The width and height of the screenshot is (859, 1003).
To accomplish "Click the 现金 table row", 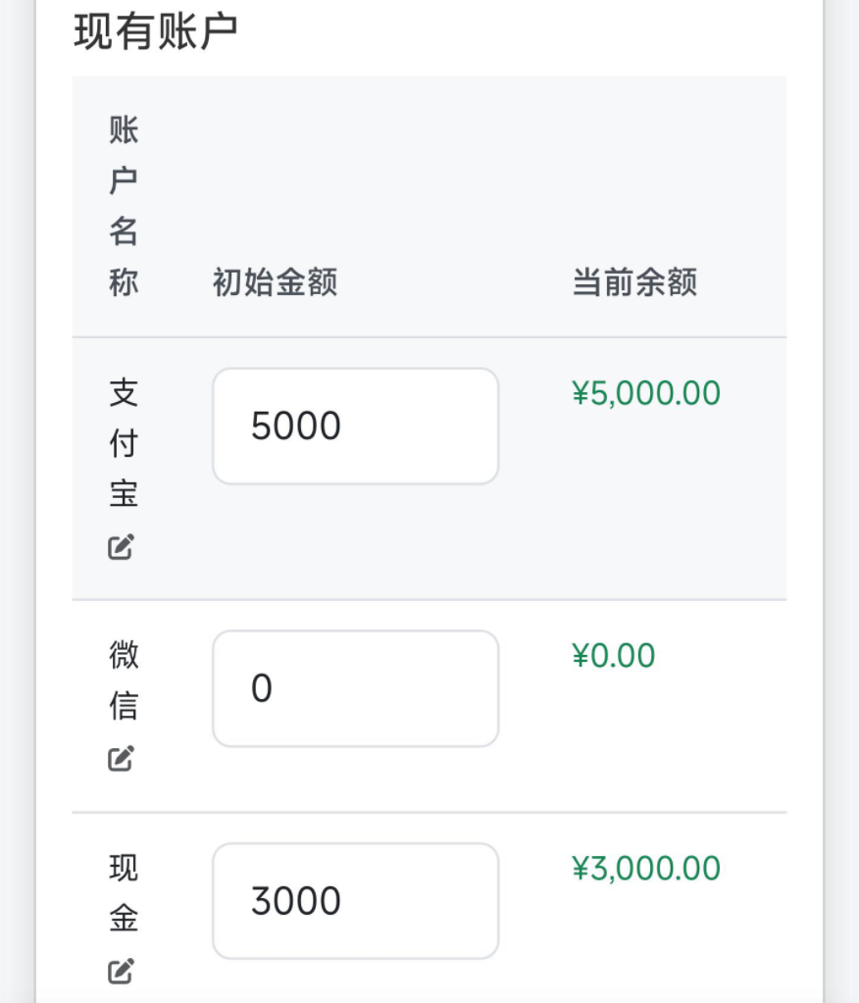I will point(637,941).
